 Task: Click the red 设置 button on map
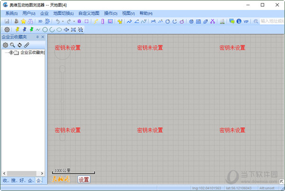click(84, 179)
